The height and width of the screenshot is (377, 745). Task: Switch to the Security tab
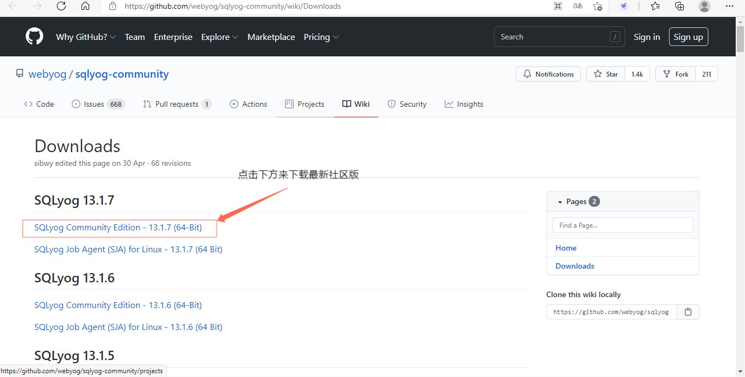407,104
